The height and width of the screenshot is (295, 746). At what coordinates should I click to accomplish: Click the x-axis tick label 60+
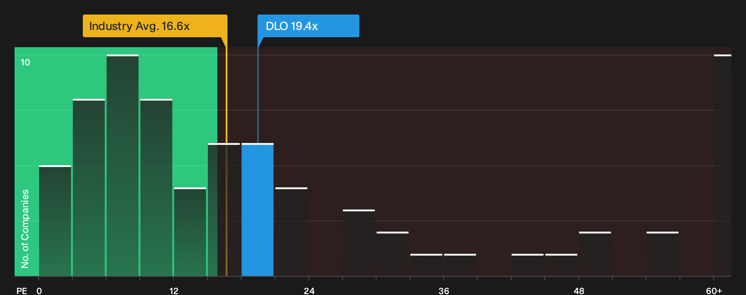(714, 290)
